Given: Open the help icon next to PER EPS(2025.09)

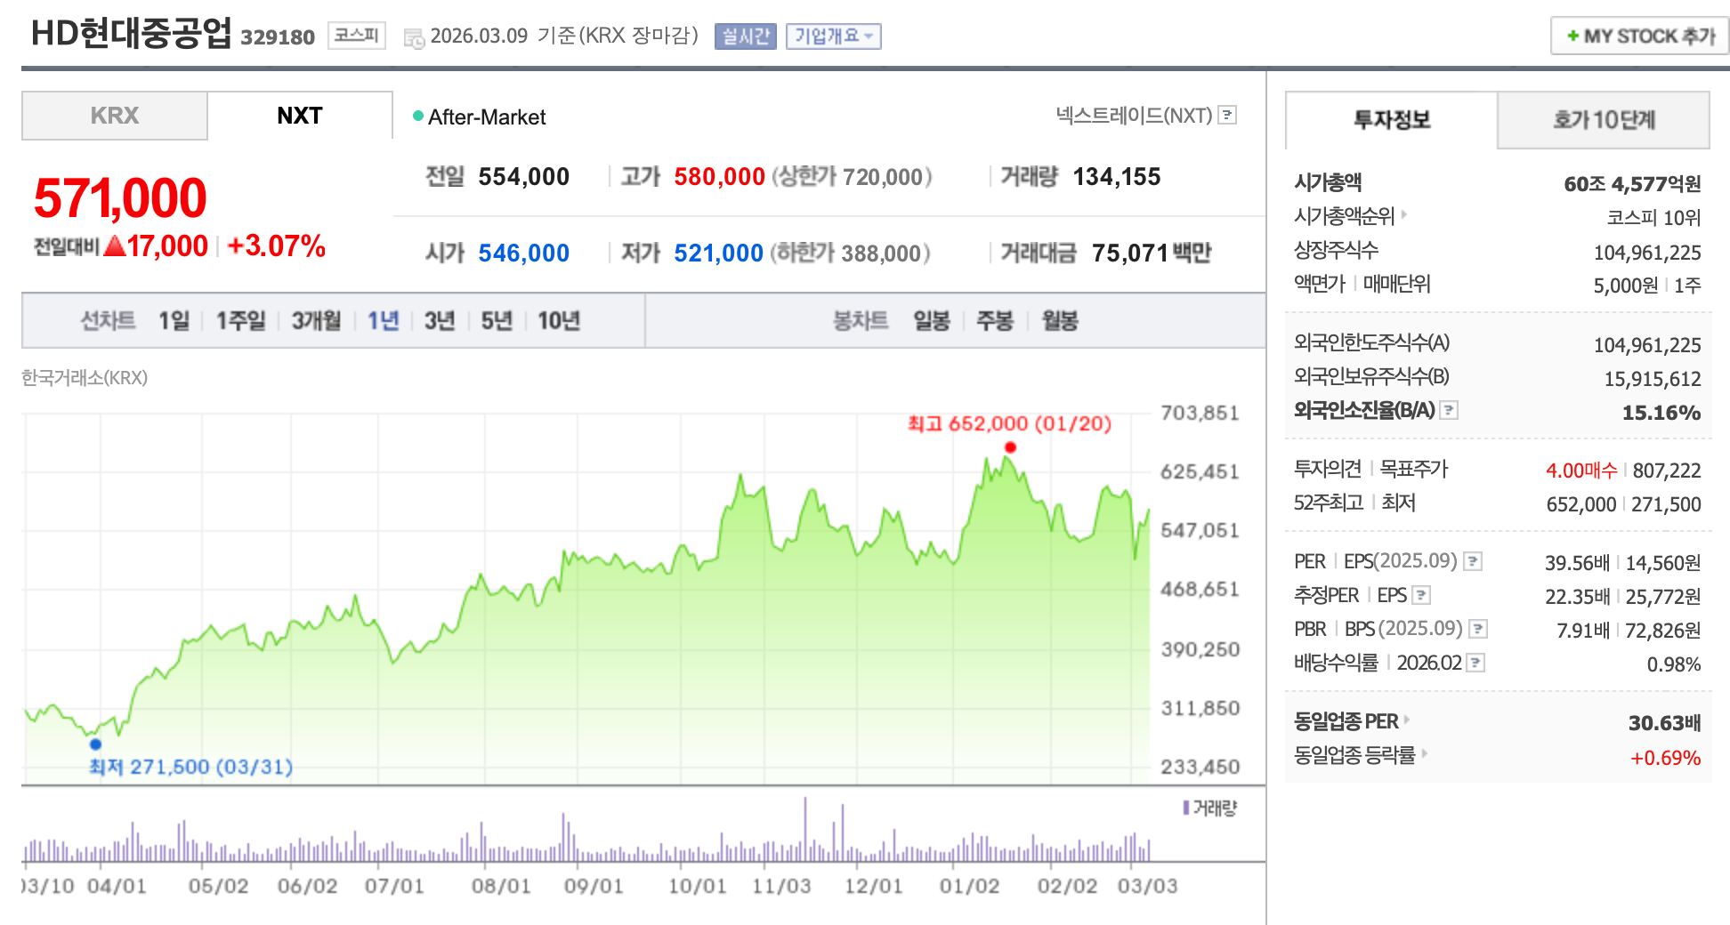Looking at the screenshot, I should [x=1473, y=561].
